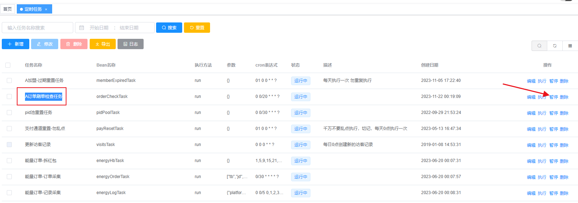Image resolution: width=578 pixels, height=203 pixels.
Task: Close the 定时任务 tab with x icon
Action: pos(46,10)
